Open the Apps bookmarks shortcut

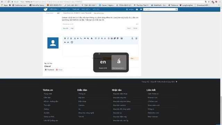click(x=4, y=5)
